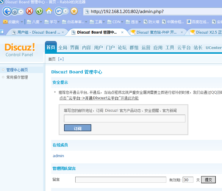Switch to the 用户组 - Discuz! Board tab
Image resolution: width=222 pixels, height=191 pixels.
(x=37, y=32)
